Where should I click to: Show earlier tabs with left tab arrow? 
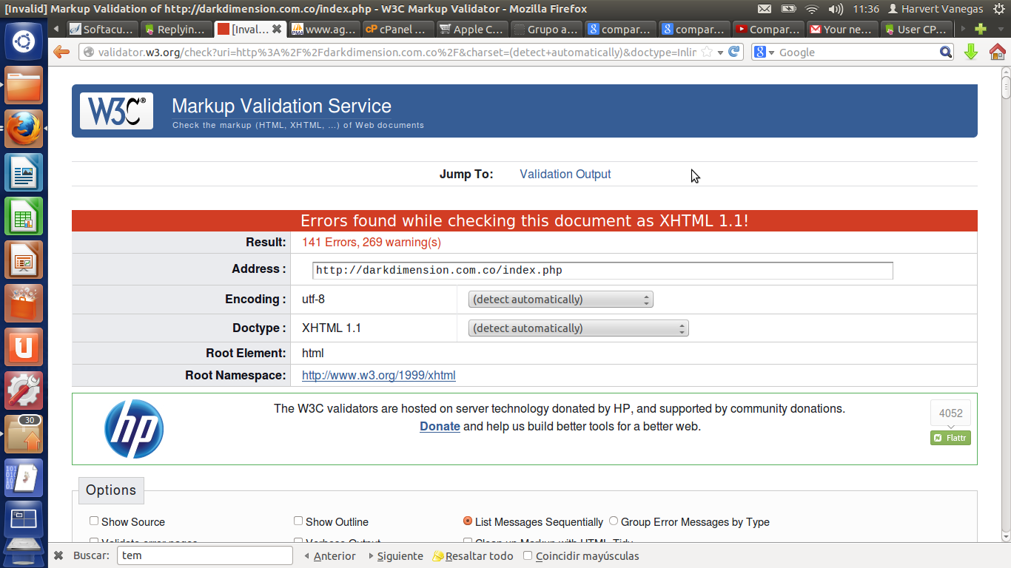[x=56, y=29]
